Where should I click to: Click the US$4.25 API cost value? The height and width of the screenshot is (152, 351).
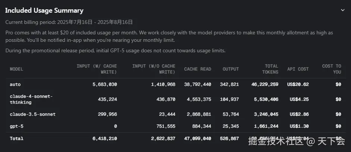pos(299,99)
